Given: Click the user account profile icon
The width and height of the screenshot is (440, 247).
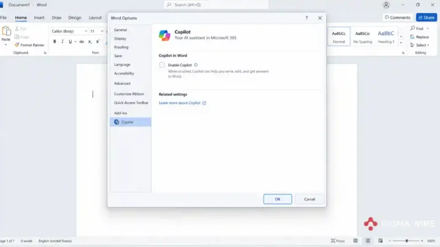Looking at the screenshot, I should tap(386, 5).
